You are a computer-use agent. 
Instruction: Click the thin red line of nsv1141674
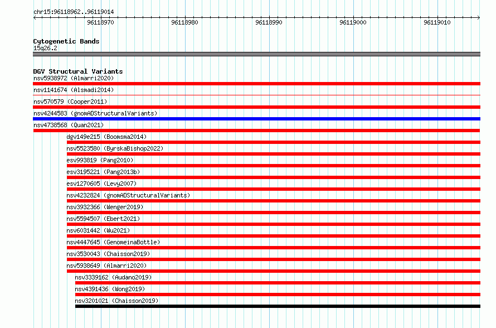click(x=256, y=95)
